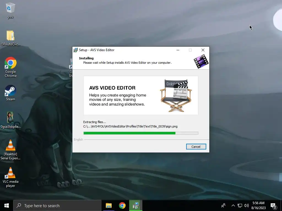This screenshot has width=282, height=211.
Task: Select the 0gsa3lskp6e image file icon
Action: pyautogui.click(x=10, y=120)
